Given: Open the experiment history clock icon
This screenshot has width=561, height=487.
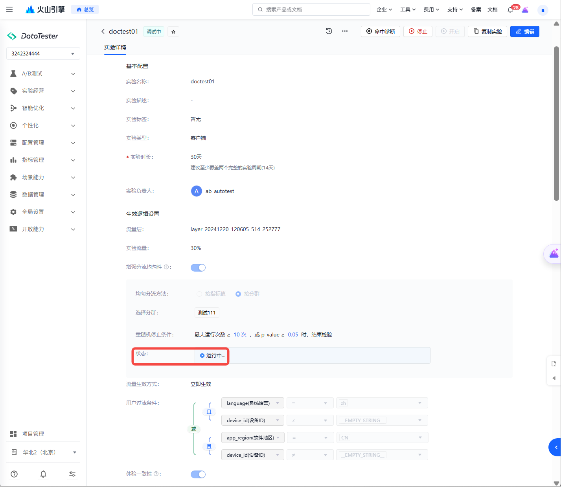Looking at the screenshot, I should coord(329,31).
